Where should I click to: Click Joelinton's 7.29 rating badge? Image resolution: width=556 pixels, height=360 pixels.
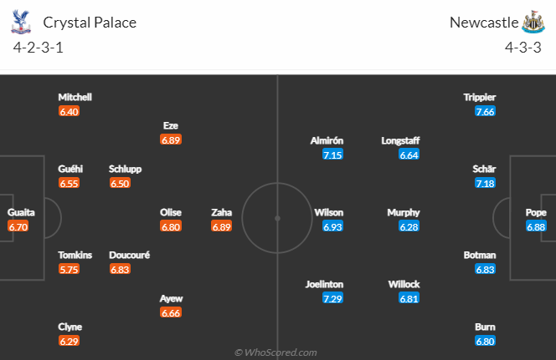pos(332,299)
